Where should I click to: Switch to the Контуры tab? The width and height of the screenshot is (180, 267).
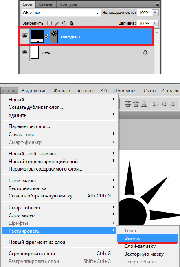(68, 4)
